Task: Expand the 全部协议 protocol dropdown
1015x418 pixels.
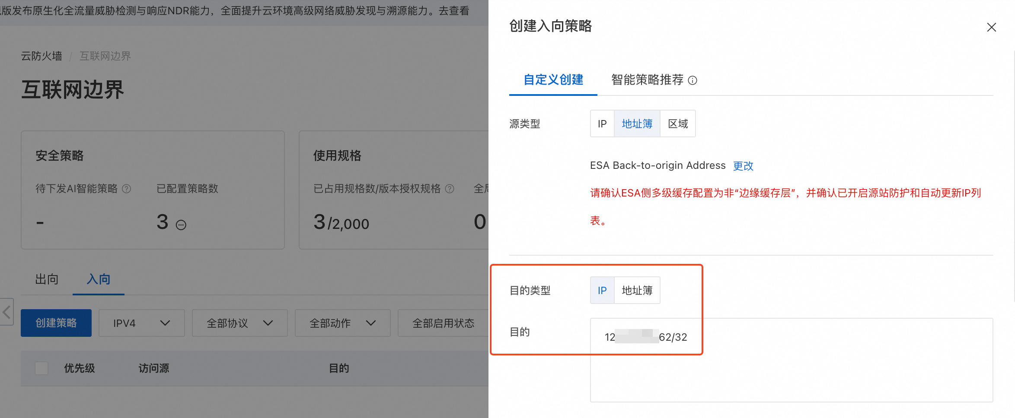Action: [239, 323]
